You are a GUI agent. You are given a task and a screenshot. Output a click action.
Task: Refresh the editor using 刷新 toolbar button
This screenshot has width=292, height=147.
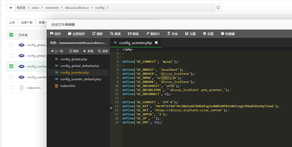click(98, 34)
